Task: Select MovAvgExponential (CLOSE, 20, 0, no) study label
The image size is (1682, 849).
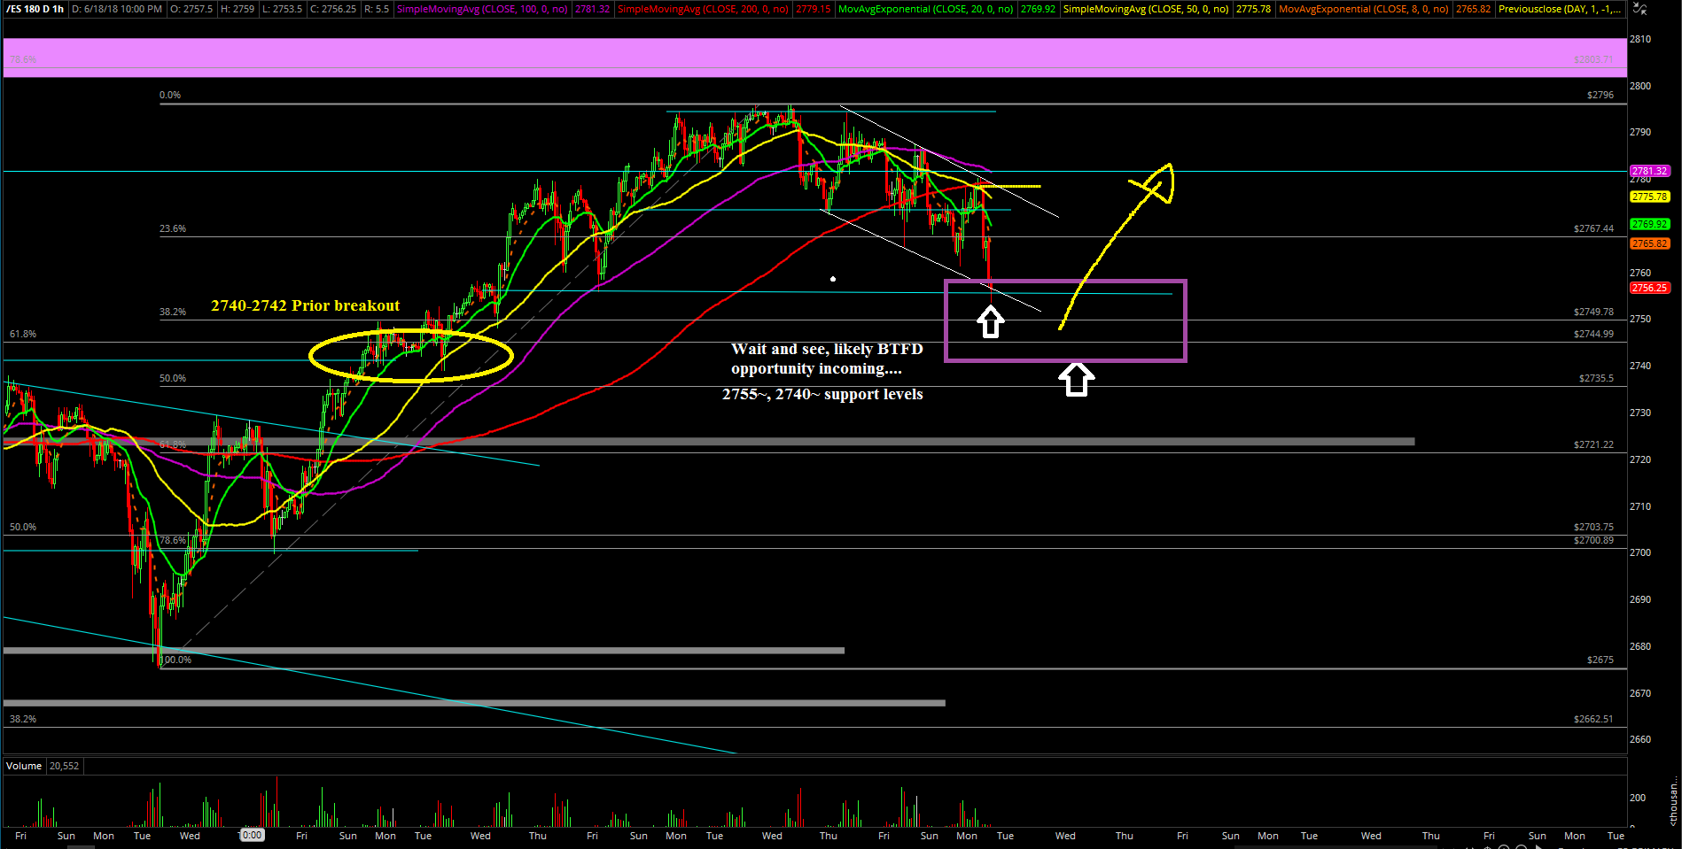Action: 925,9
